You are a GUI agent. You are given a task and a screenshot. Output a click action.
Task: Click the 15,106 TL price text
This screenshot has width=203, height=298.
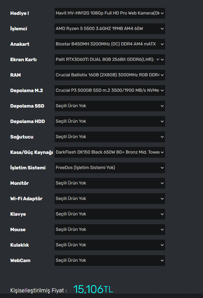coord(93,289)
